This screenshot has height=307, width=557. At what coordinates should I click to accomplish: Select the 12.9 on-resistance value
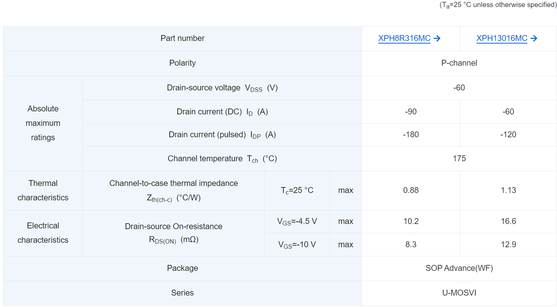click(x=508, y=245)
